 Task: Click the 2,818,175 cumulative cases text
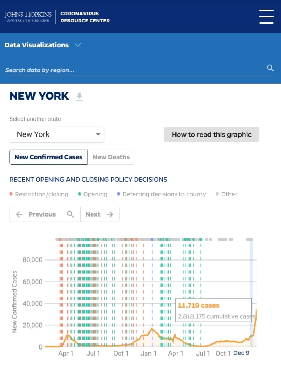tap(216, 316)
